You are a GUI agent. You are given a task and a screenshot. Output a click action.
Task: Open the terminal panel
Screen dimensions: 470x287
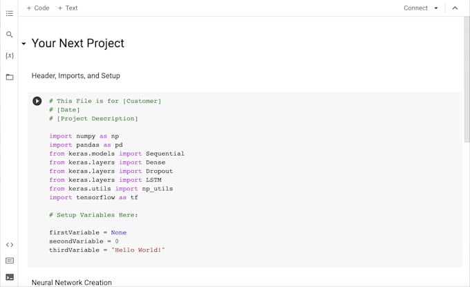[x=10, y=277]
